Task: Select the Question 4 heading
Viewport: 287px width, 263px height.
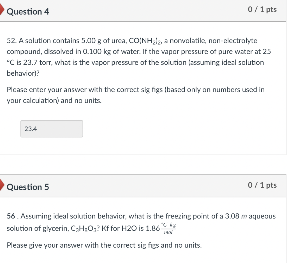Action: (x=28, y=11)
